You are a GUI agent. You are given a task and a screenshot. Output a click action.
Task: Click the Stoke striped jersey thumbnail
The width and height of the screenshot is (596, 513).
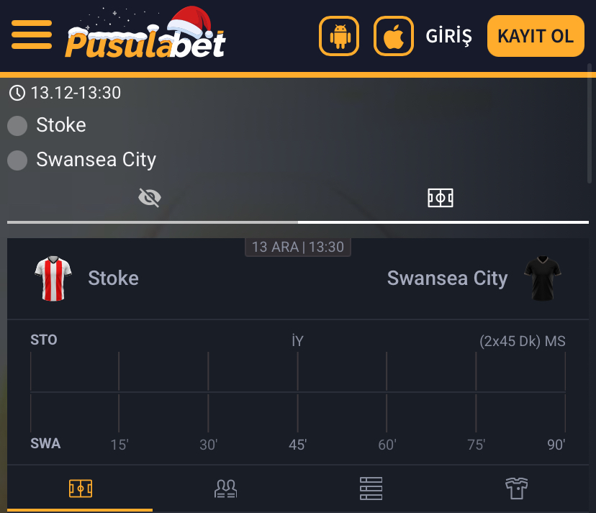[x=53, y=278]
